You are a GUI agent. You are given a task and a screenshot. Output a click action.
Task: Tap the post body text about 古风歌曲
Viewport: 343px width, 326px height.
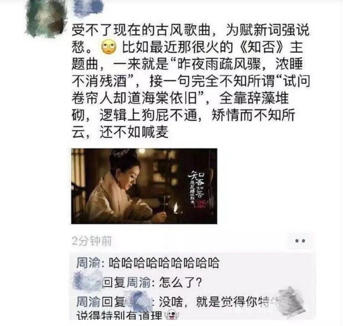click(x=190, y=81)
